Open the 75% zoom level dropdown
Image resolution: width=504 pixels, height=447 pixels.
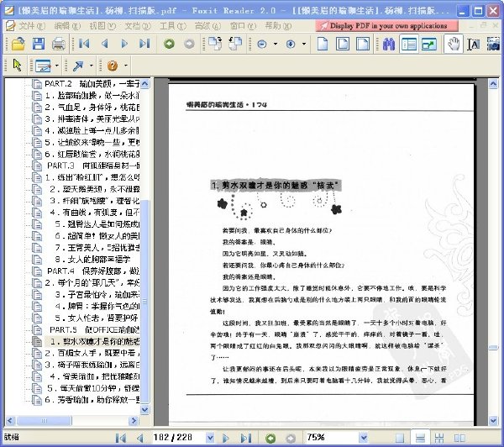click(x=363, y=438)
